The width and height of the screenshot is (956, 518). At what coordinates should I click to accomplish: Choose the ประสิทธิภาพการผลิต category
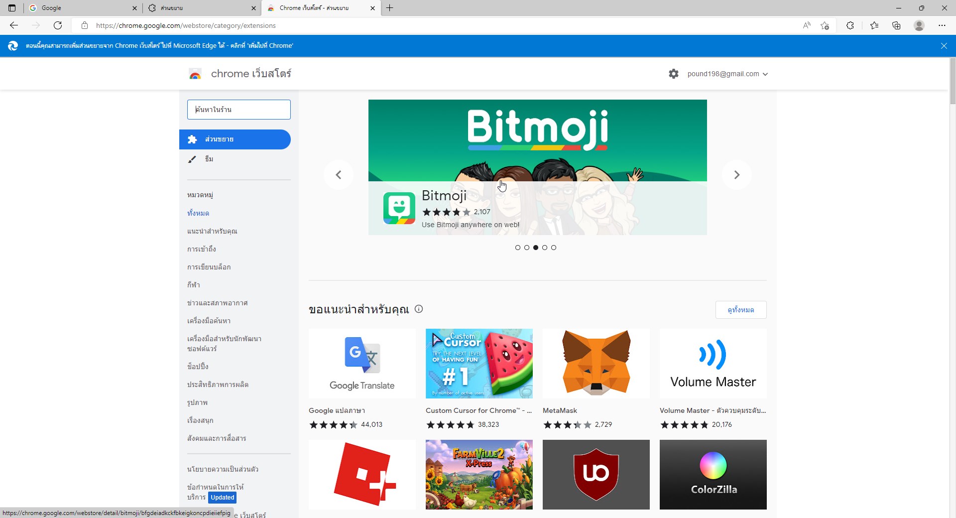218,385
